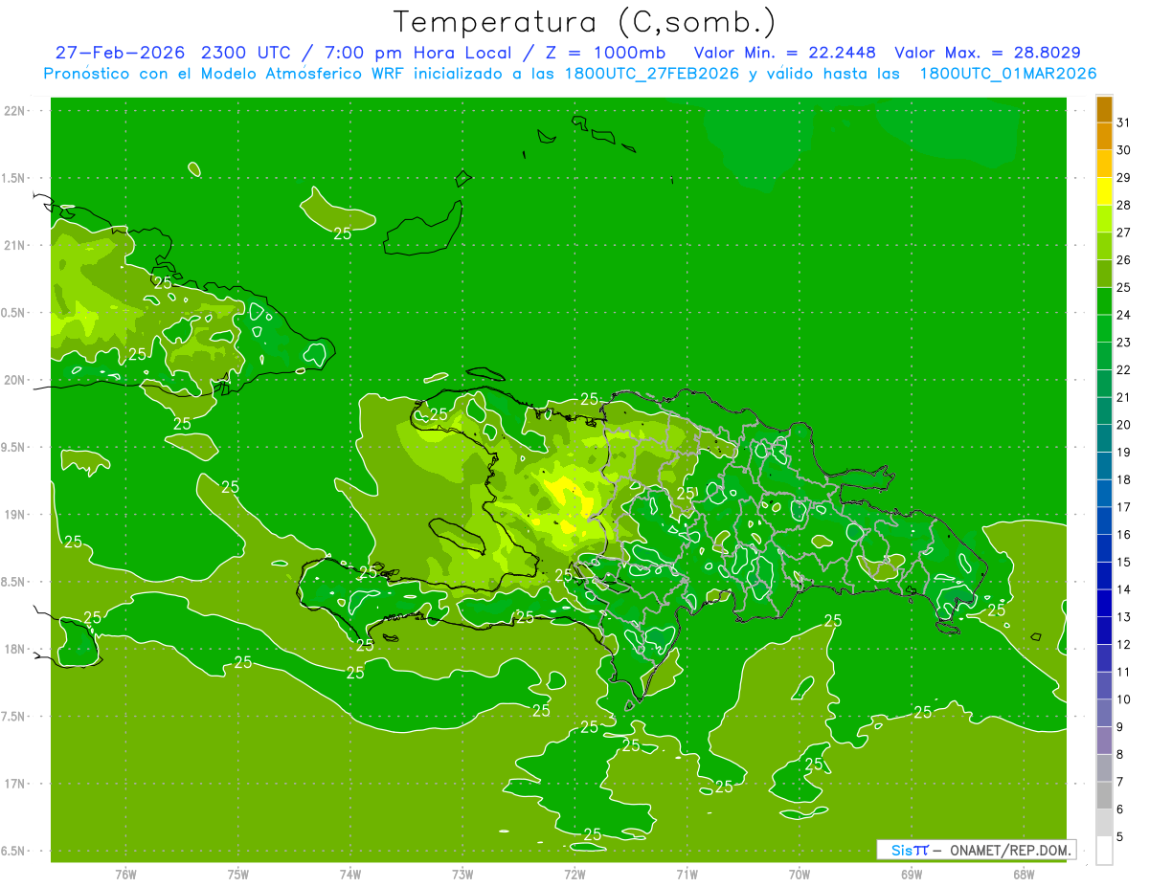The width and height of the screenshot is (1149, 887).
Task: Click the '72W' longitude axis label
Action: coord(574,875)
